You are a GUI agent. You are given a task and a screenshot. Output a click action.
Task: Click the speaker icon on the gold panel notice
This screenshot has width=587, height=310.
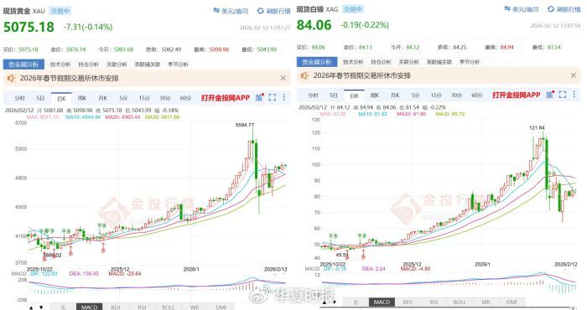[11, 78]
